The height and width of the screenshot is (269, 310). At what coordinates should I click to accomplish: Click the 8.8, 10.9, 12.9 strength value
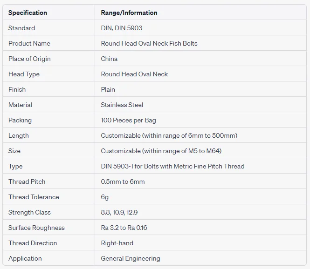tap(119, 212)
